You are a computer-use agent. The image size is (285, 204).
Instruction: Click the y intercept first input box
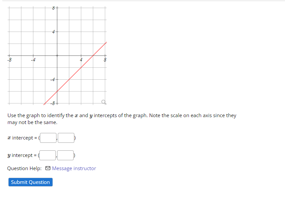pyautogui.click(x=47, y=155)
